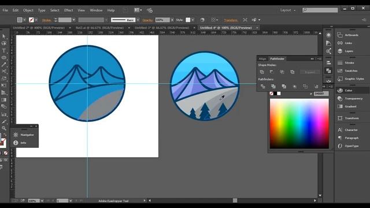Expand the Opacity value dropdown arrow
This screenshot has height=208, width=370.
172,20
